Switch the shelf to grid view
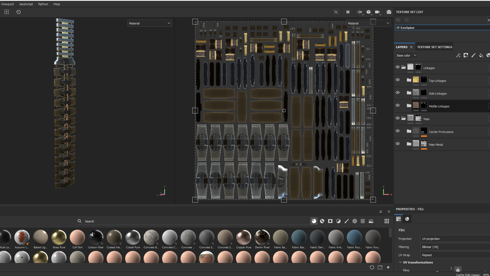 tap(386, 221)
